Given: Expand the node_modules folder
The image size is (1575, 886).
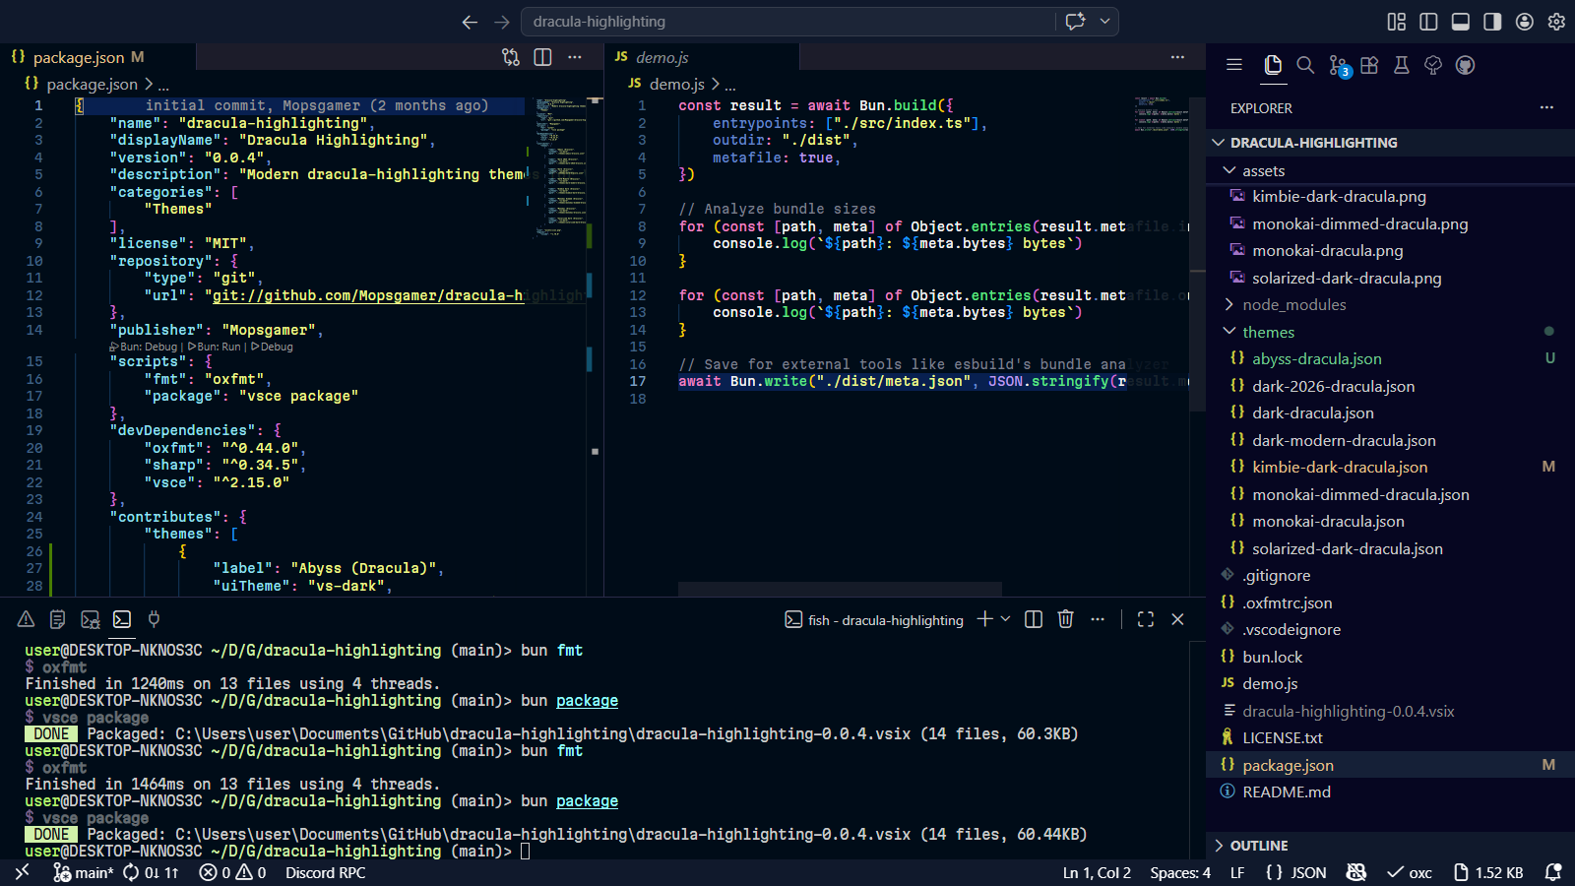Looking at the screenshot, I should 1293,305.
